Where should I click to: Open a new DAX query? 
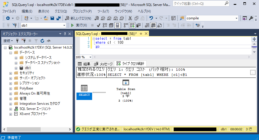(122, 18)
